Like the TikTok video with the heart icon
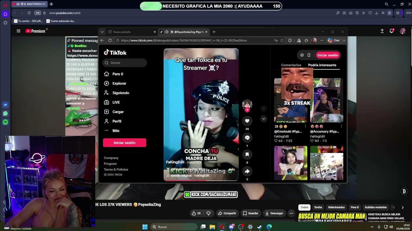This screenshot has height=231, width=412. [x=247, y=121]
